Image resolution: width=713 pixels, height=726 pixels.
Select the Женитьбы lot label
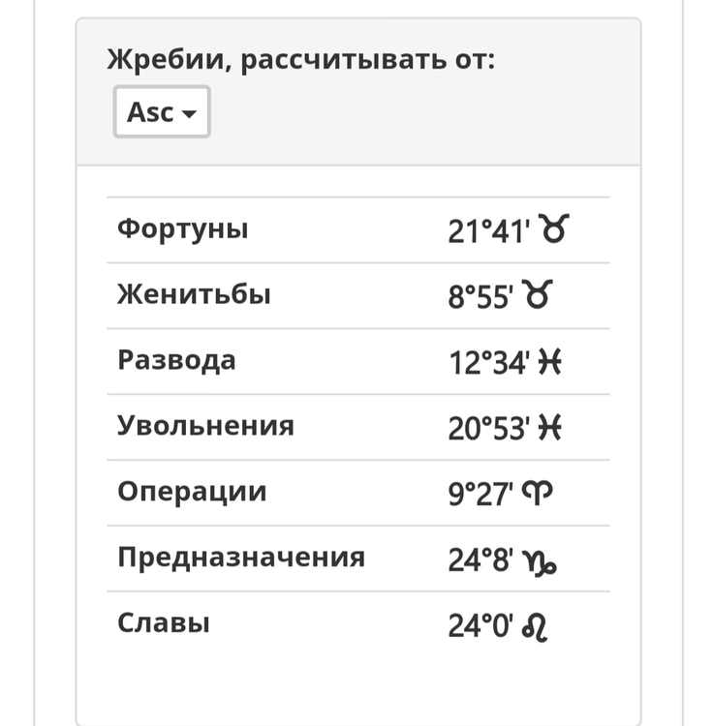pyautogui.click(x=194, y=294)
